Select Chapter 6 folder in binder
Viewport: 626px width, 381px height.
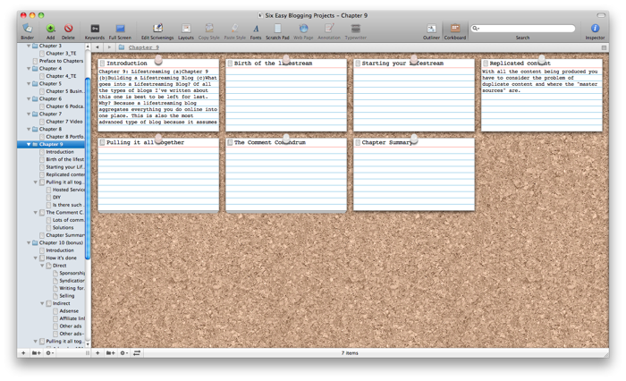pos(50,99)
